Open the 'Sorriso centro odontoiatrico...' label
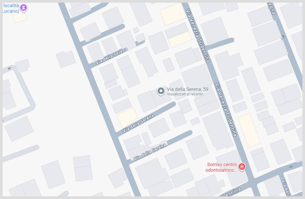 221,167
